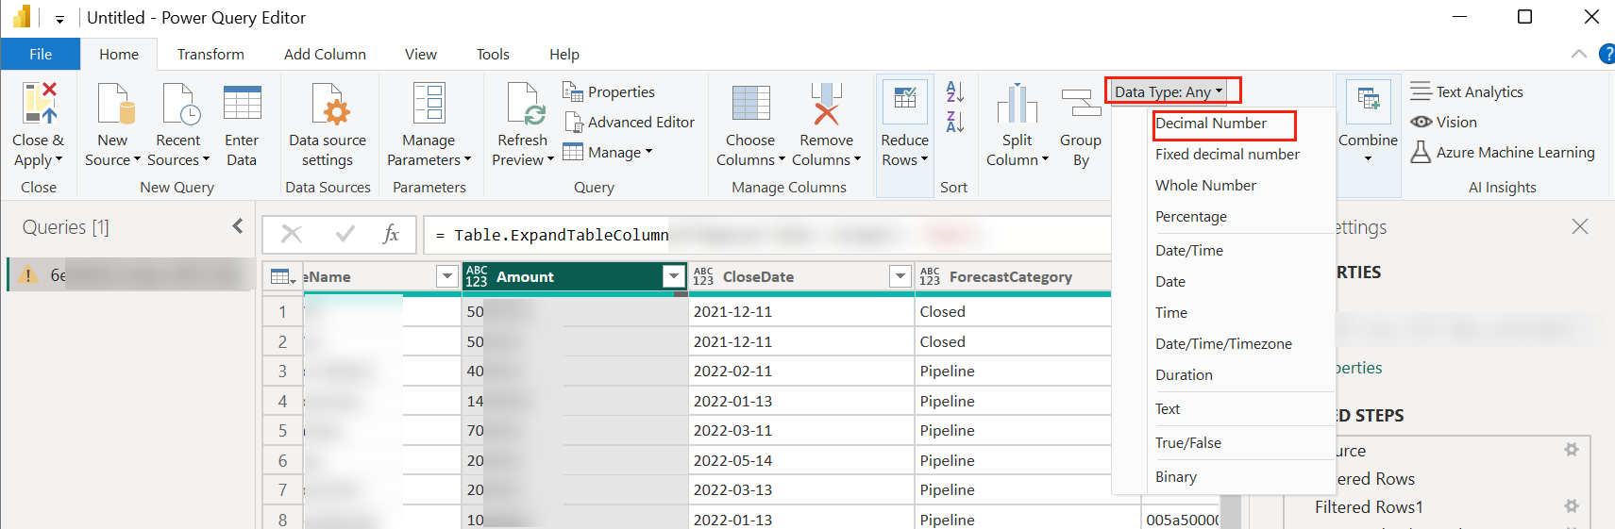
Task: Choose Date/Time data type
Action: coord(1224,250)
